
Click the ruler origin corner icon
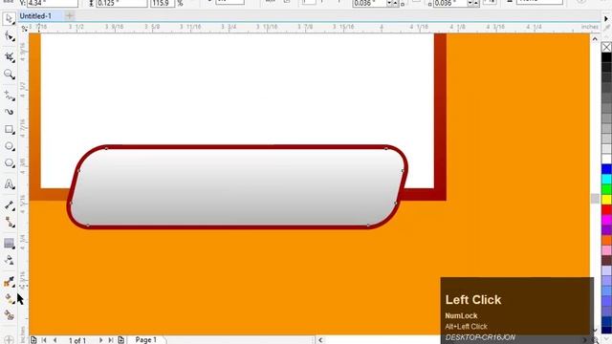click(x=24, y=28)
